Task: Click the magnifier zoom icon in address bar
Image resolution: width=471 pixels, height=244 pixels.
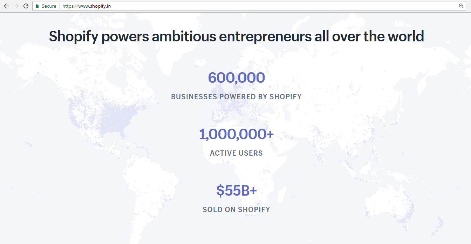Action: coord(461,6)
